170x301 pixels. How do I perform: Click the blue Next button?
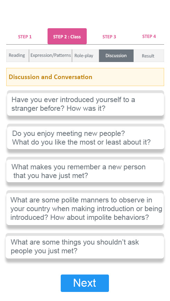tap(85, 283)
